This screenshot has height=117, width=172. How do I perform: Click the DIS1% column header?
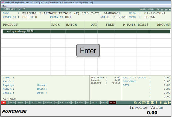point(143,25)
